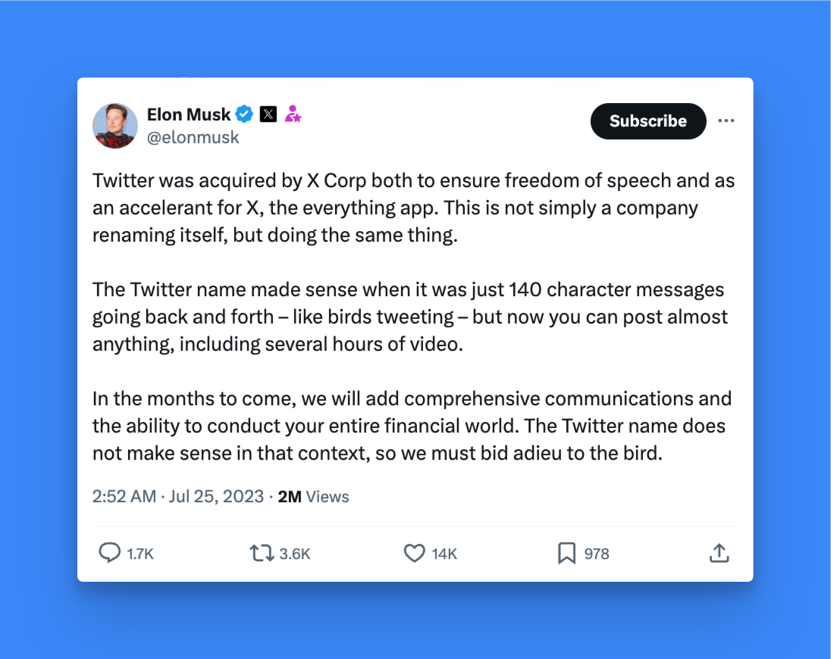Click the 978 bookmarks count
The image size is (831, 659).
(597, 554)
